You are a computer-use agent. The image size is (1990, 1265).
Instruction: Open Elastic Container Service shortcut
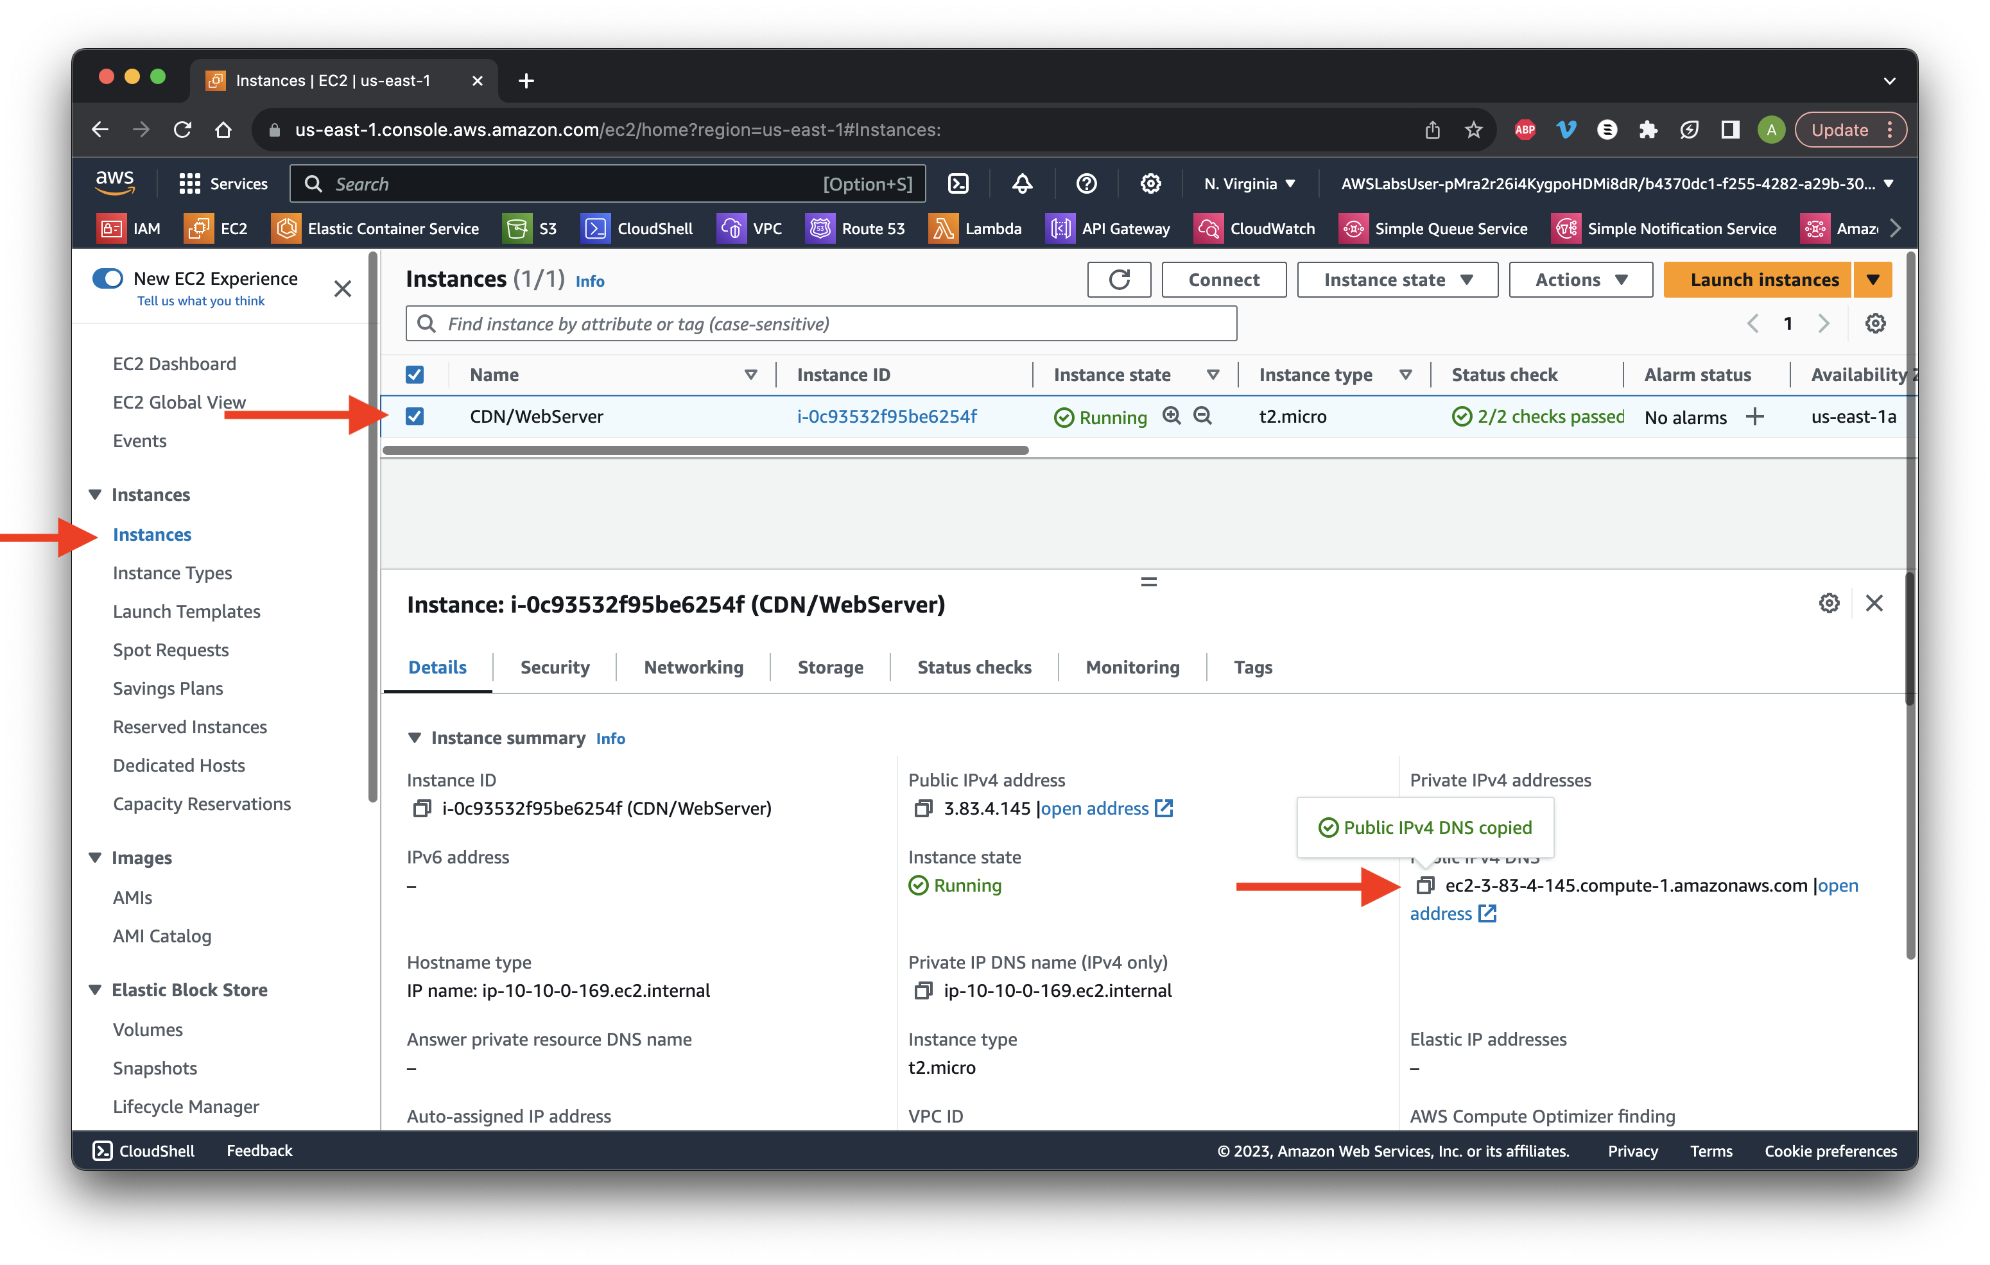[376, 229]
